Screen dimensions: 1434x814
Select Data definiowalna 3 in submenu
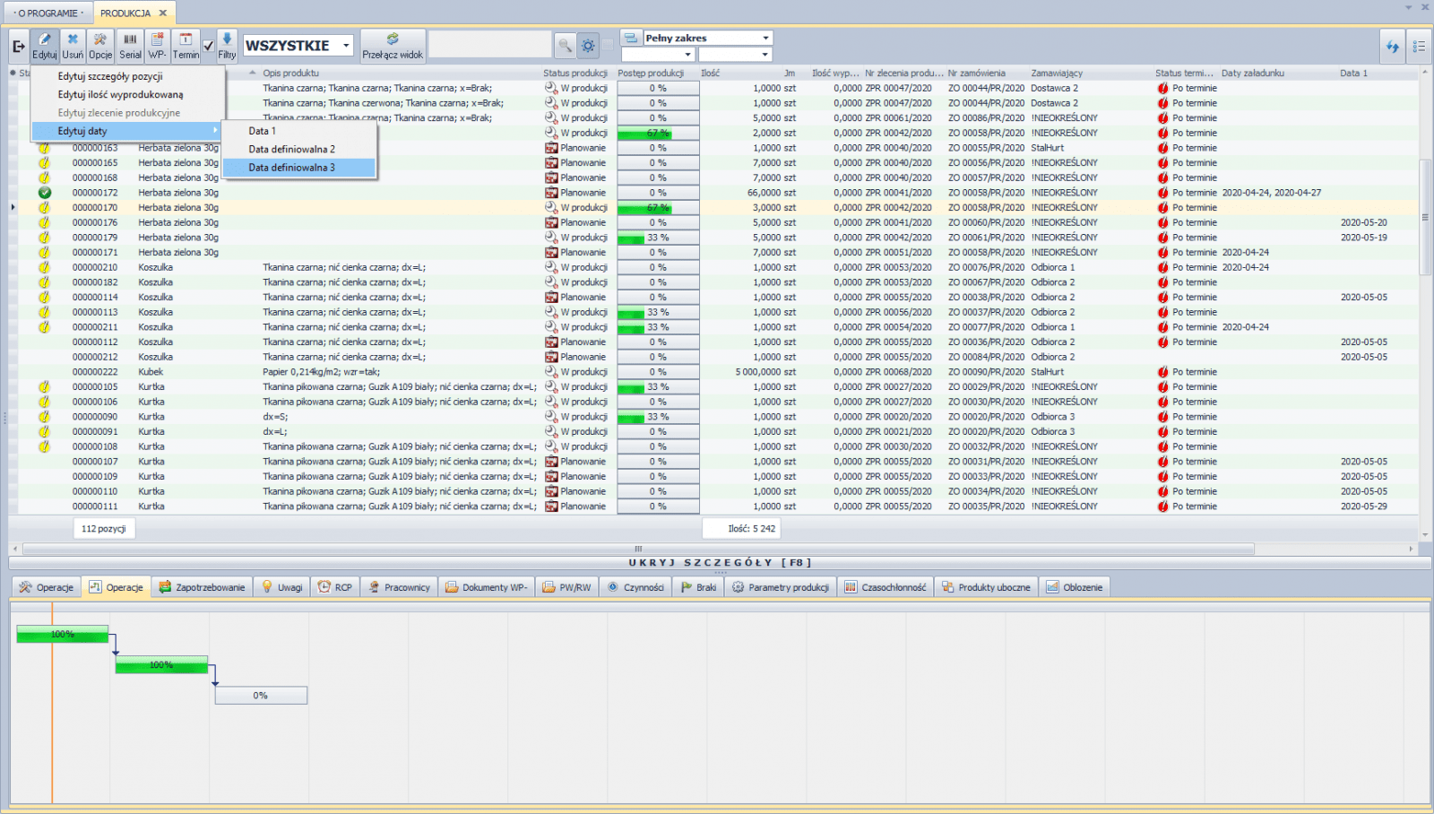(x=298, y=168)
